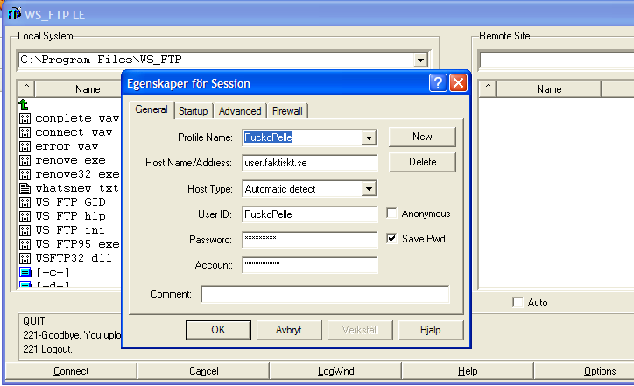This screenshot has height=386, width=634.
Task: Sort remote files by Name column
Action: click(x=549, y=89)
